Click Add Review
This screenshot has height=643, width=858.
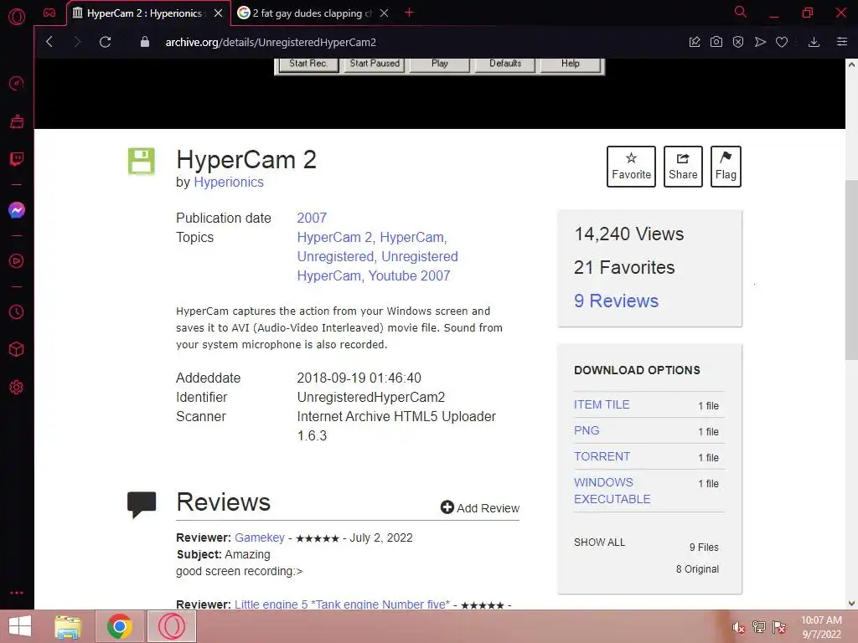480,508
